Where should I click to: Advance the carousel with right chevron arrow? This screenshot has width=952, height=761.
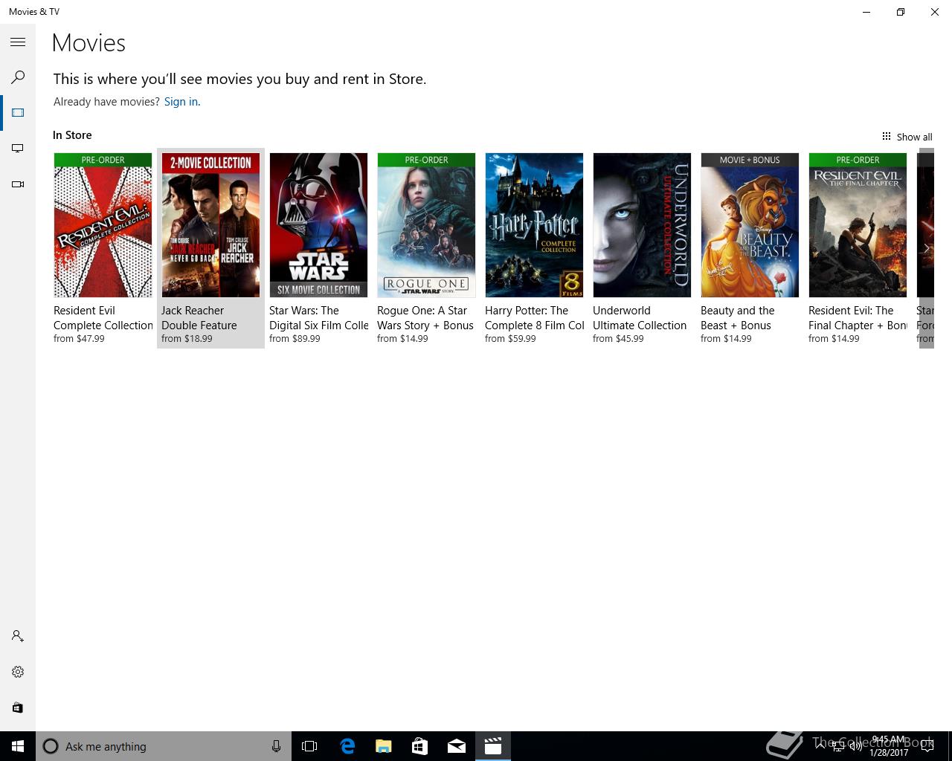(926, 248)
